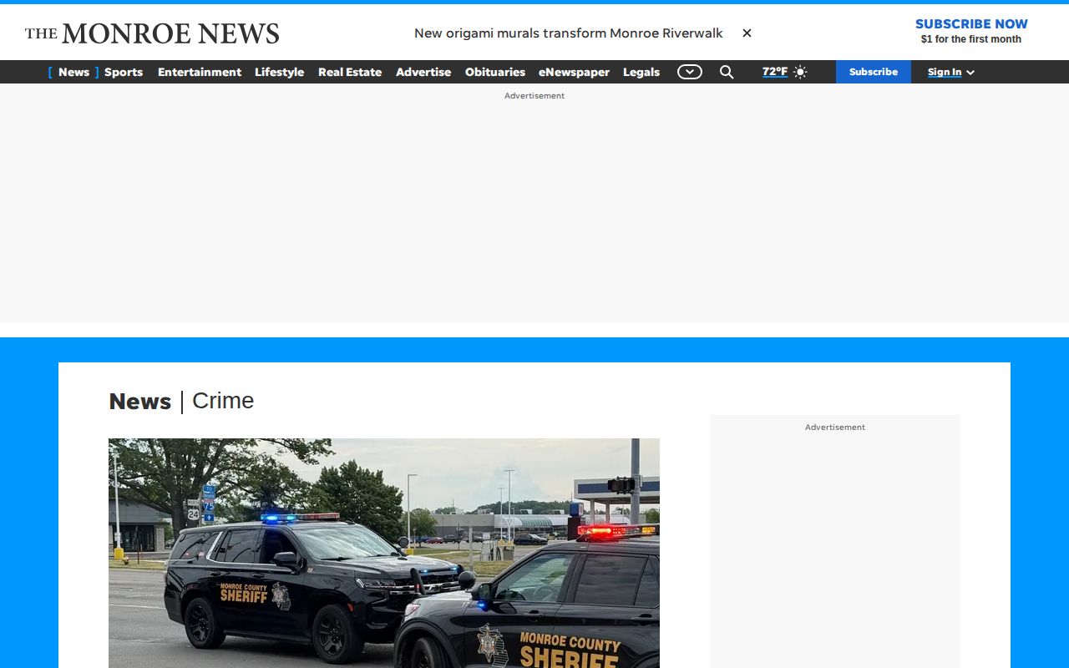Click the News section heading
Screen dimensions: 1069x668
[x=140, y=402]
